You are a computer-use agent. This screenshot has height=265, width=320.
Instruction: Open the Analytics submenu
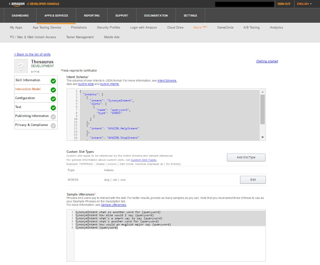(276, 27)
